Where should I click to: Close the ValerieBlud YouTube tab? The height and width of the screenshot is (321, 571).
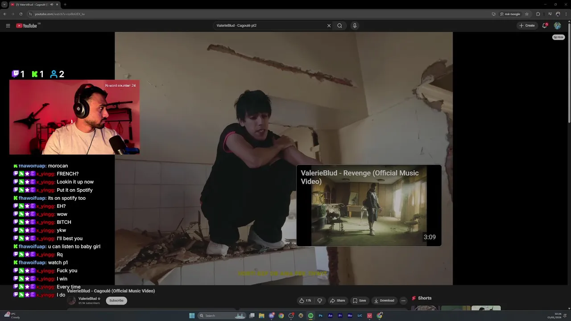click(57, 4)
